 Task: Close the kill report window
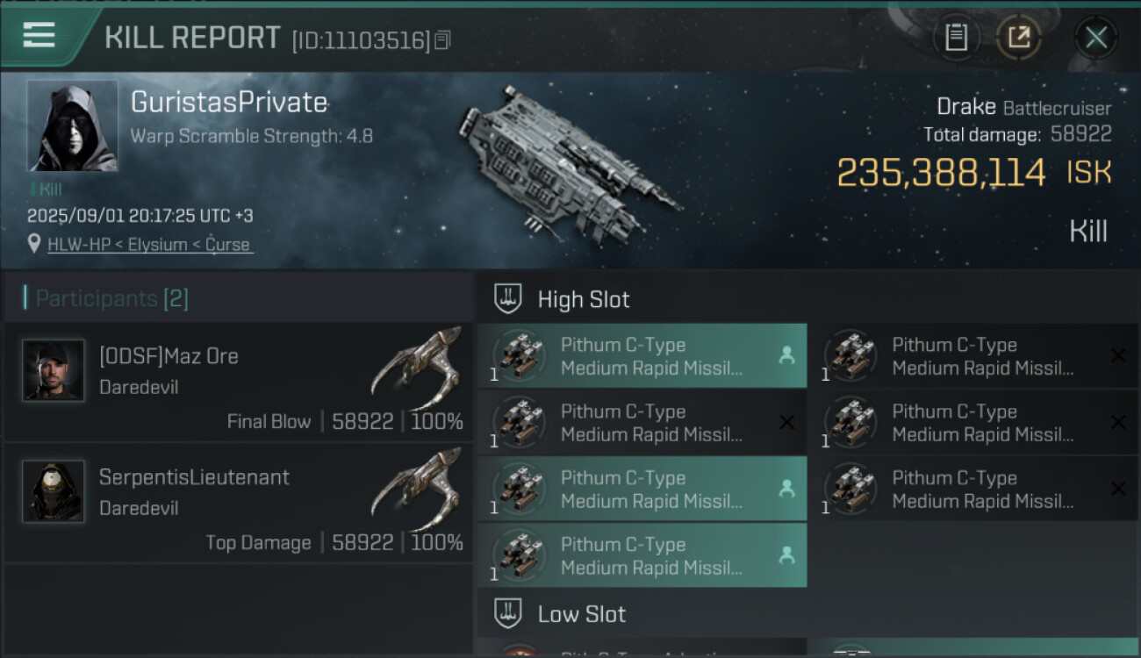[1095, 38]
